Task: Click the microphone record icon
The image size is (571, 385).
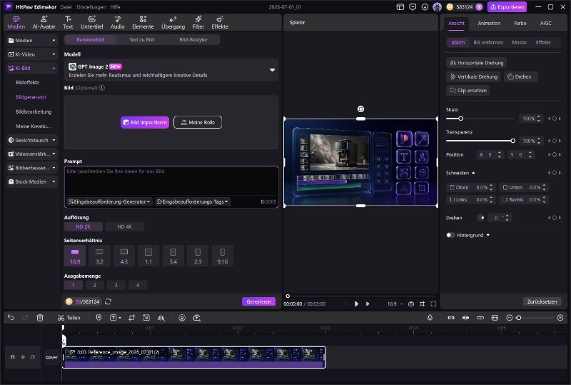Action: click(x=430, y=318)
